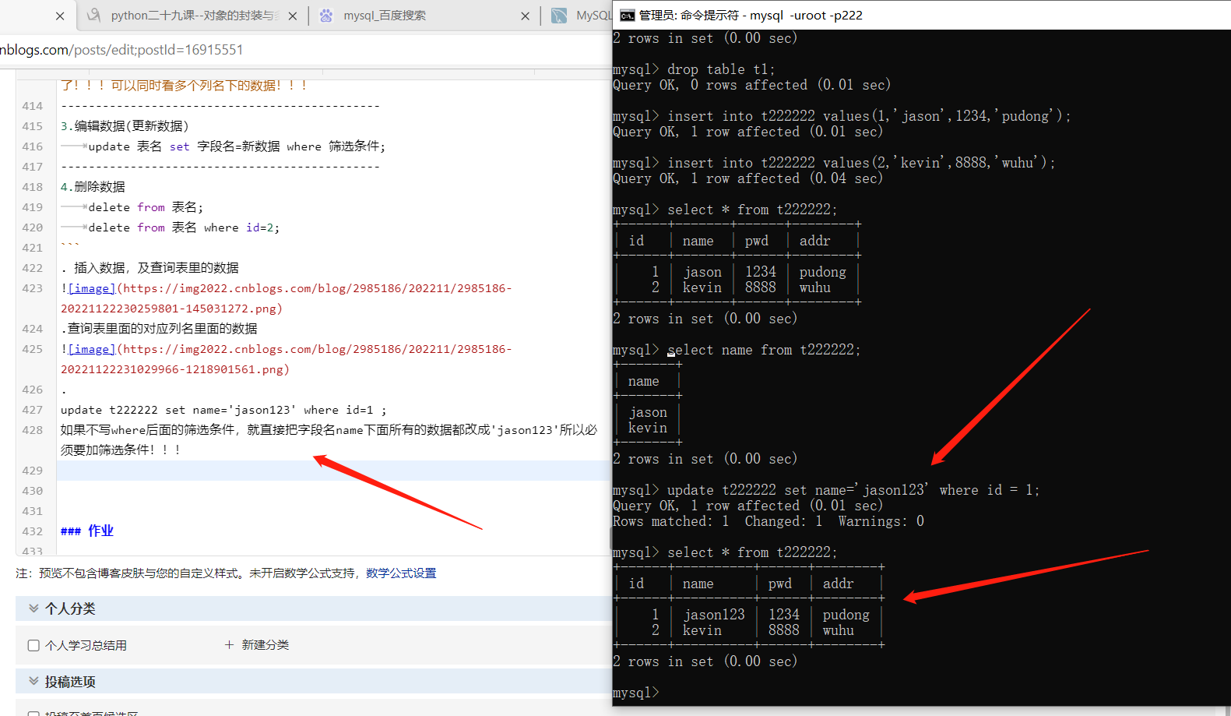Click the Baidu paw favicon on the tab
This screenshot has height=716, width=1231.
(326, 16)
